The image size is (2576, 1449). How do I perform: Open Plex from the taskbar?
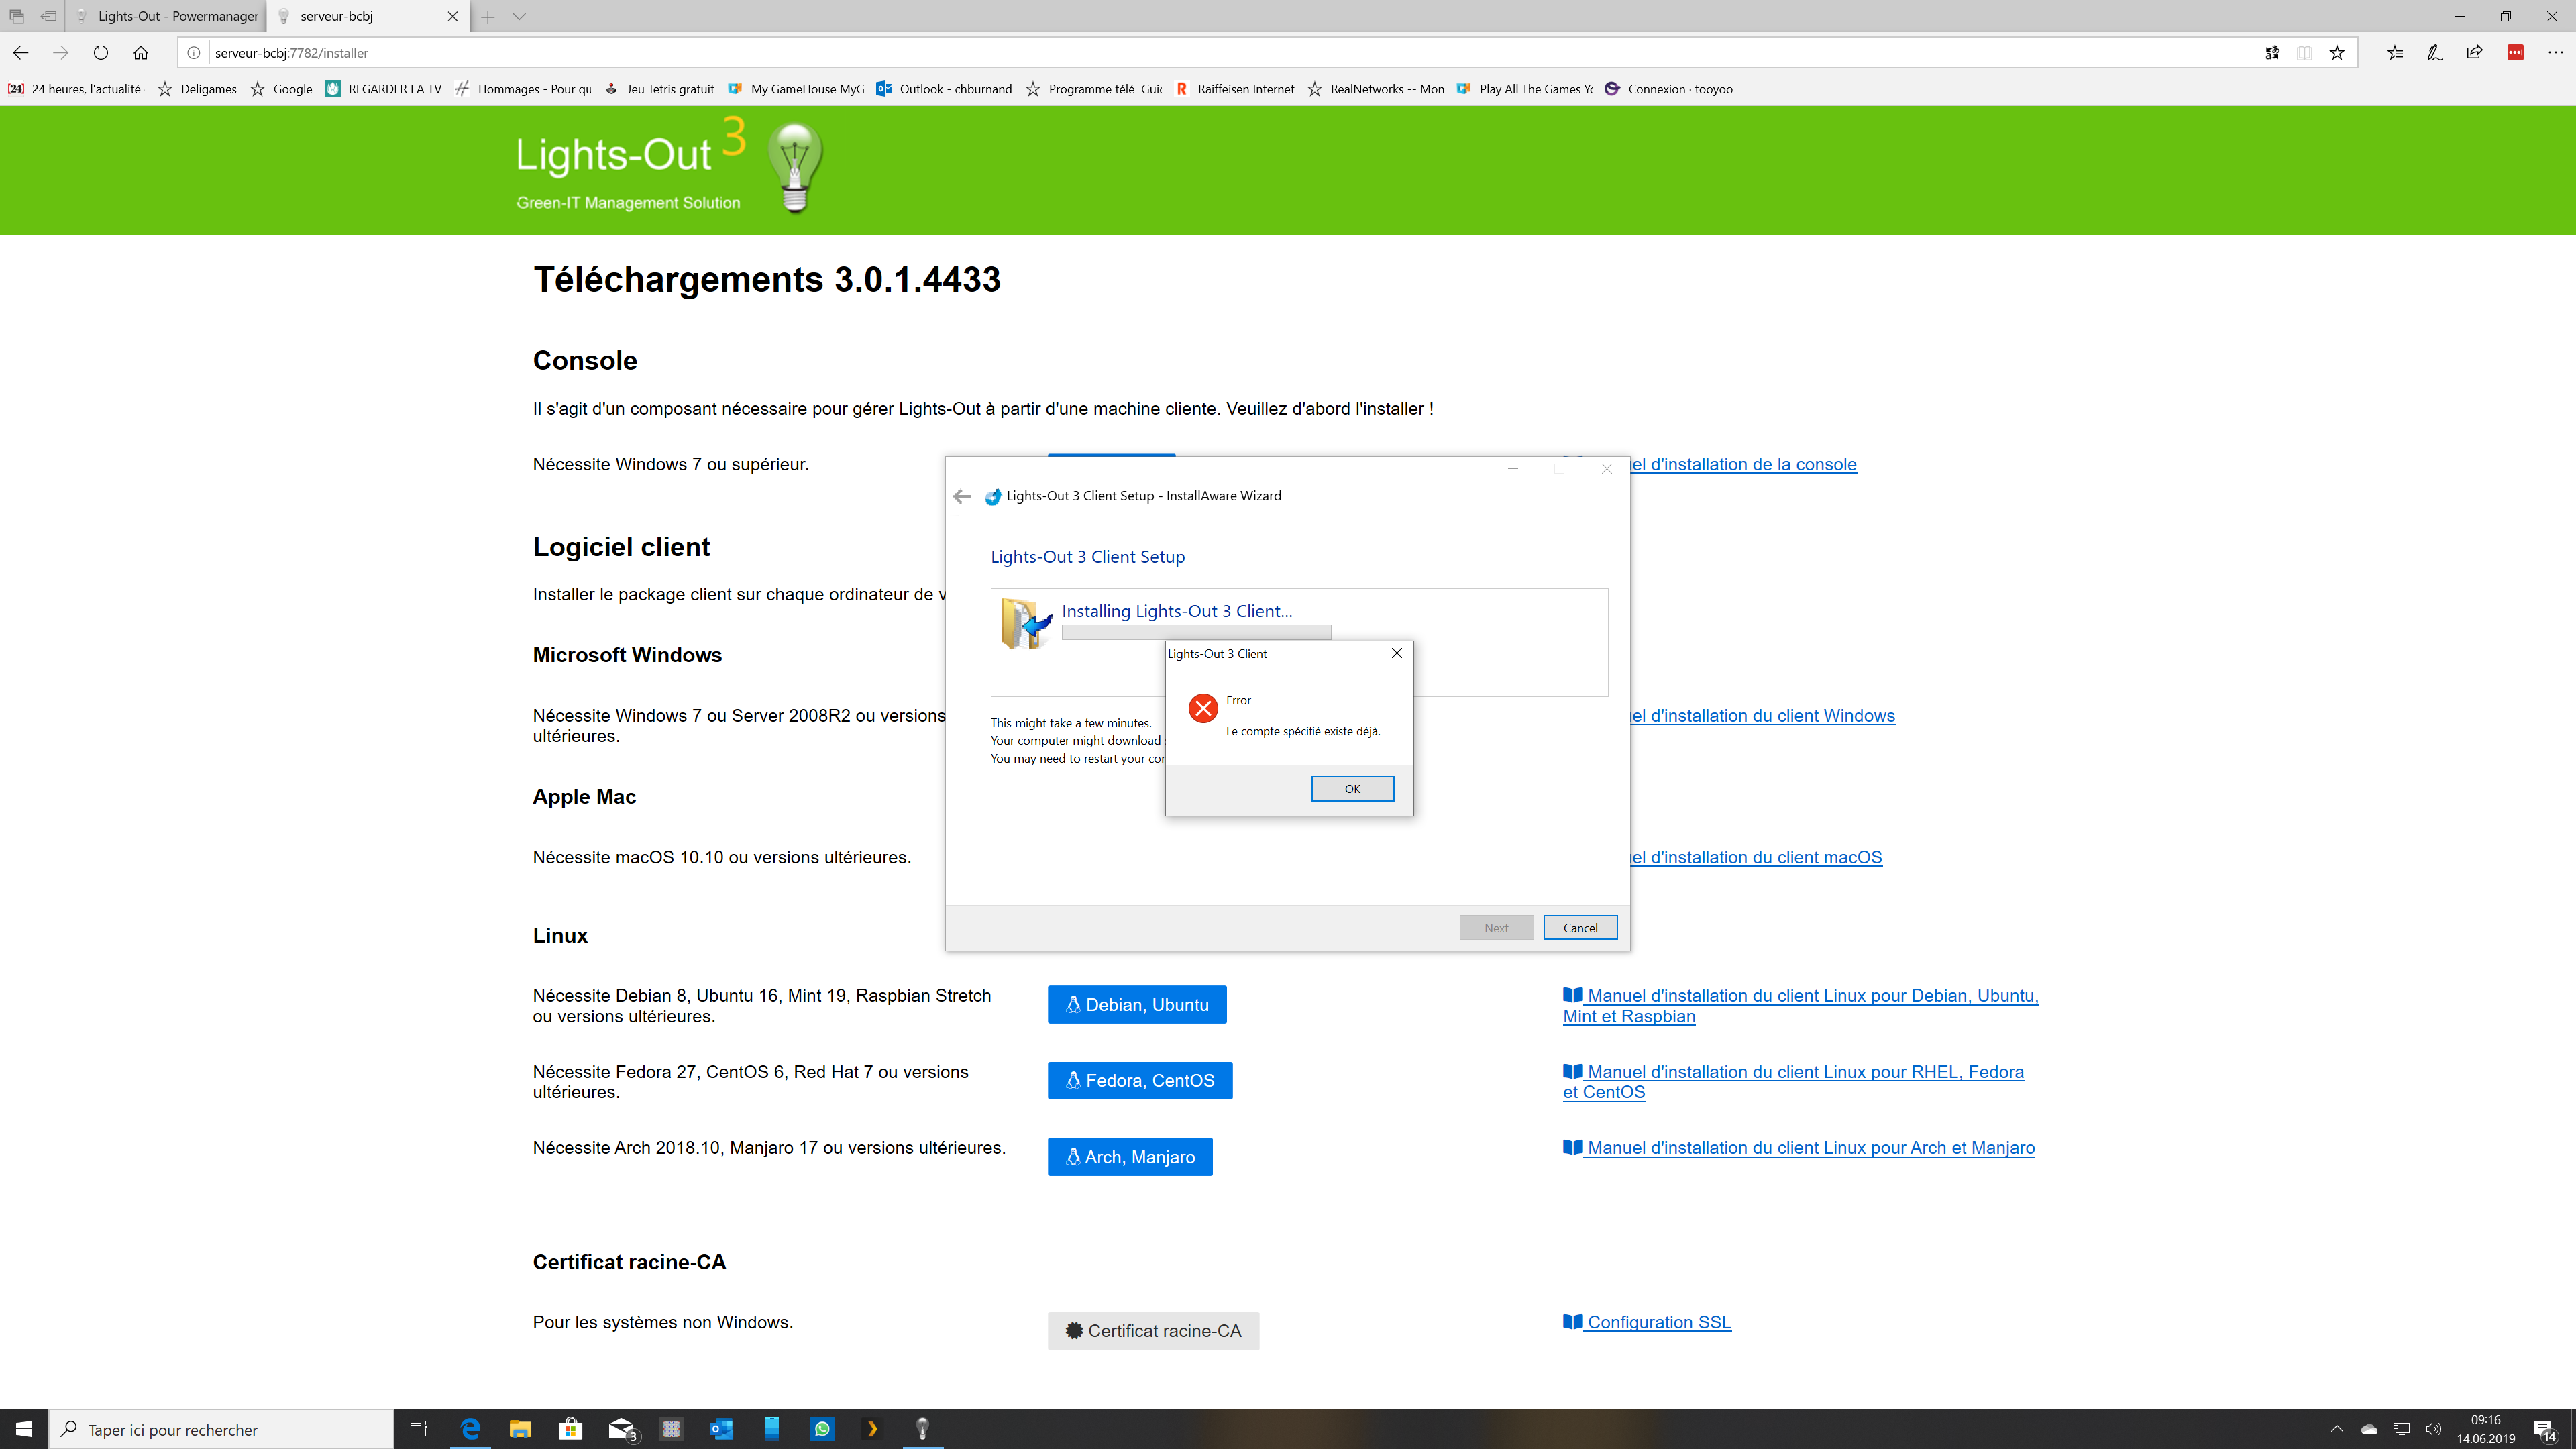click(872, 1429)
